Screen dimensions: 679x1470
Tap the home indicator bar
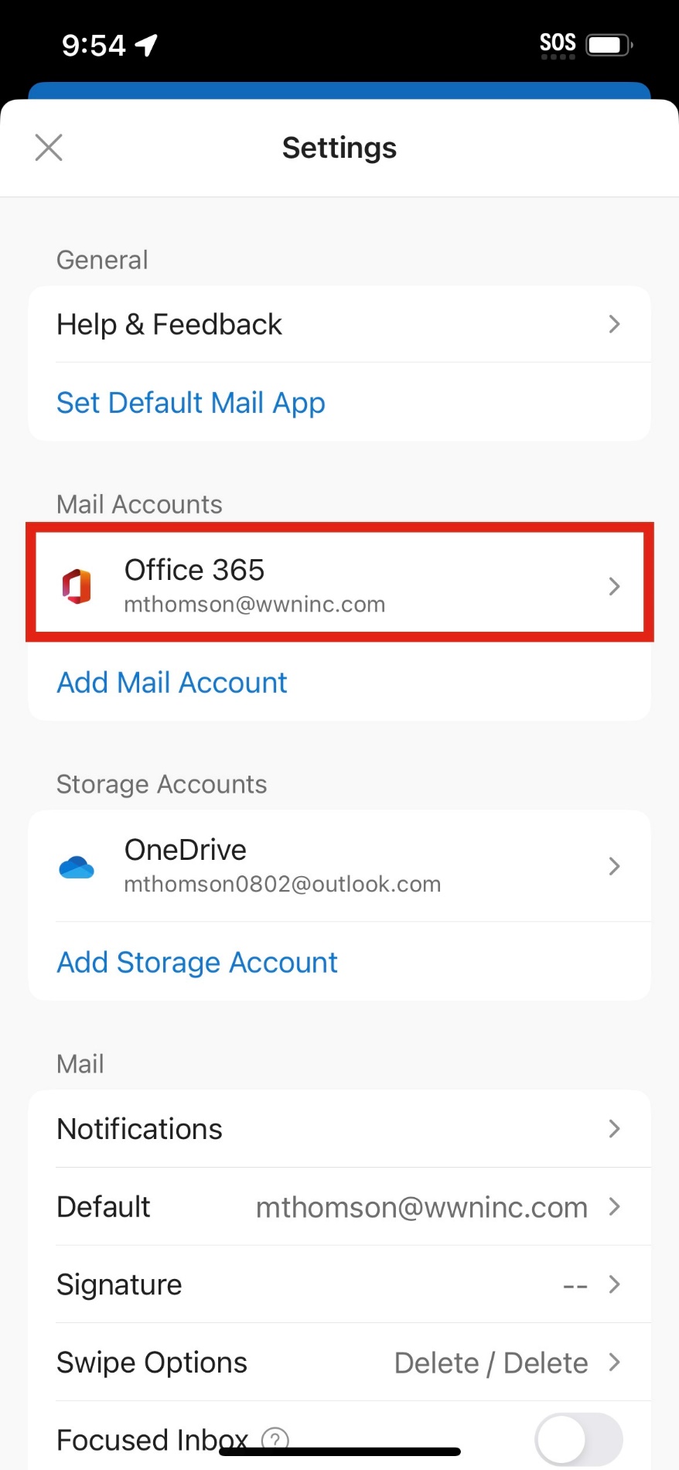339,1451
